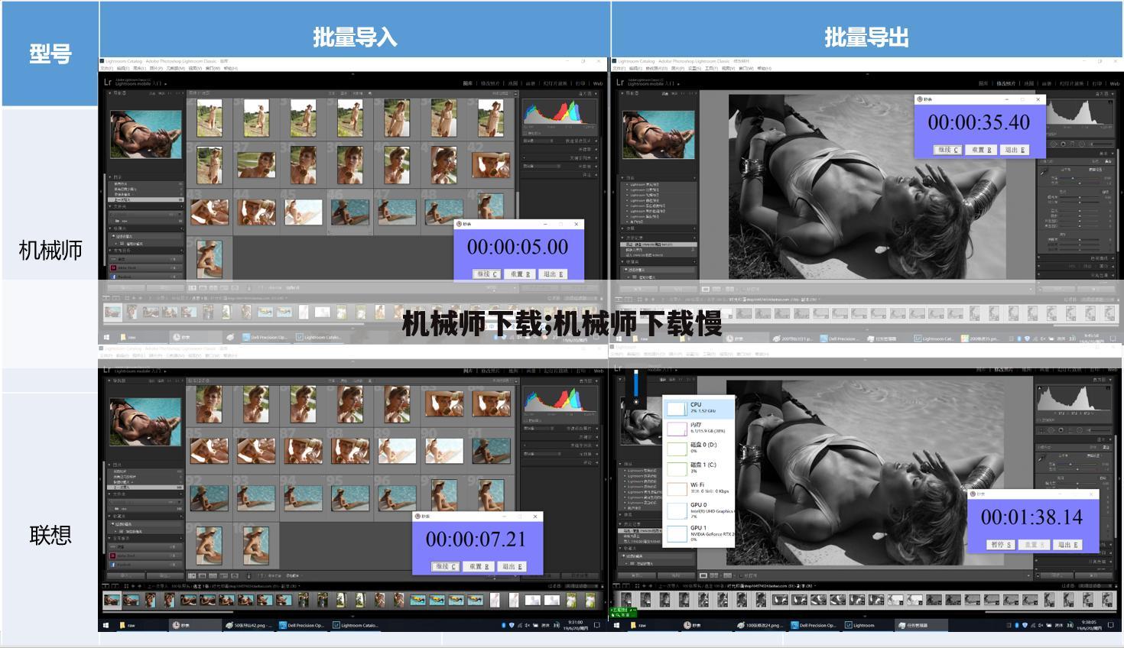Viewport: 1124px width, 648px height.
Task: Open Web module in 机械师 import screenshot
Action: (598, 83)
